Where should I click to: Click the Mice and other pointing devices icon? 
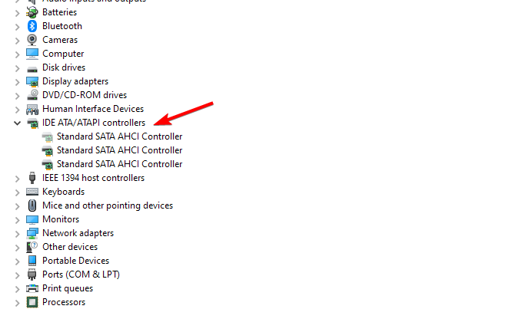(32, 205)
